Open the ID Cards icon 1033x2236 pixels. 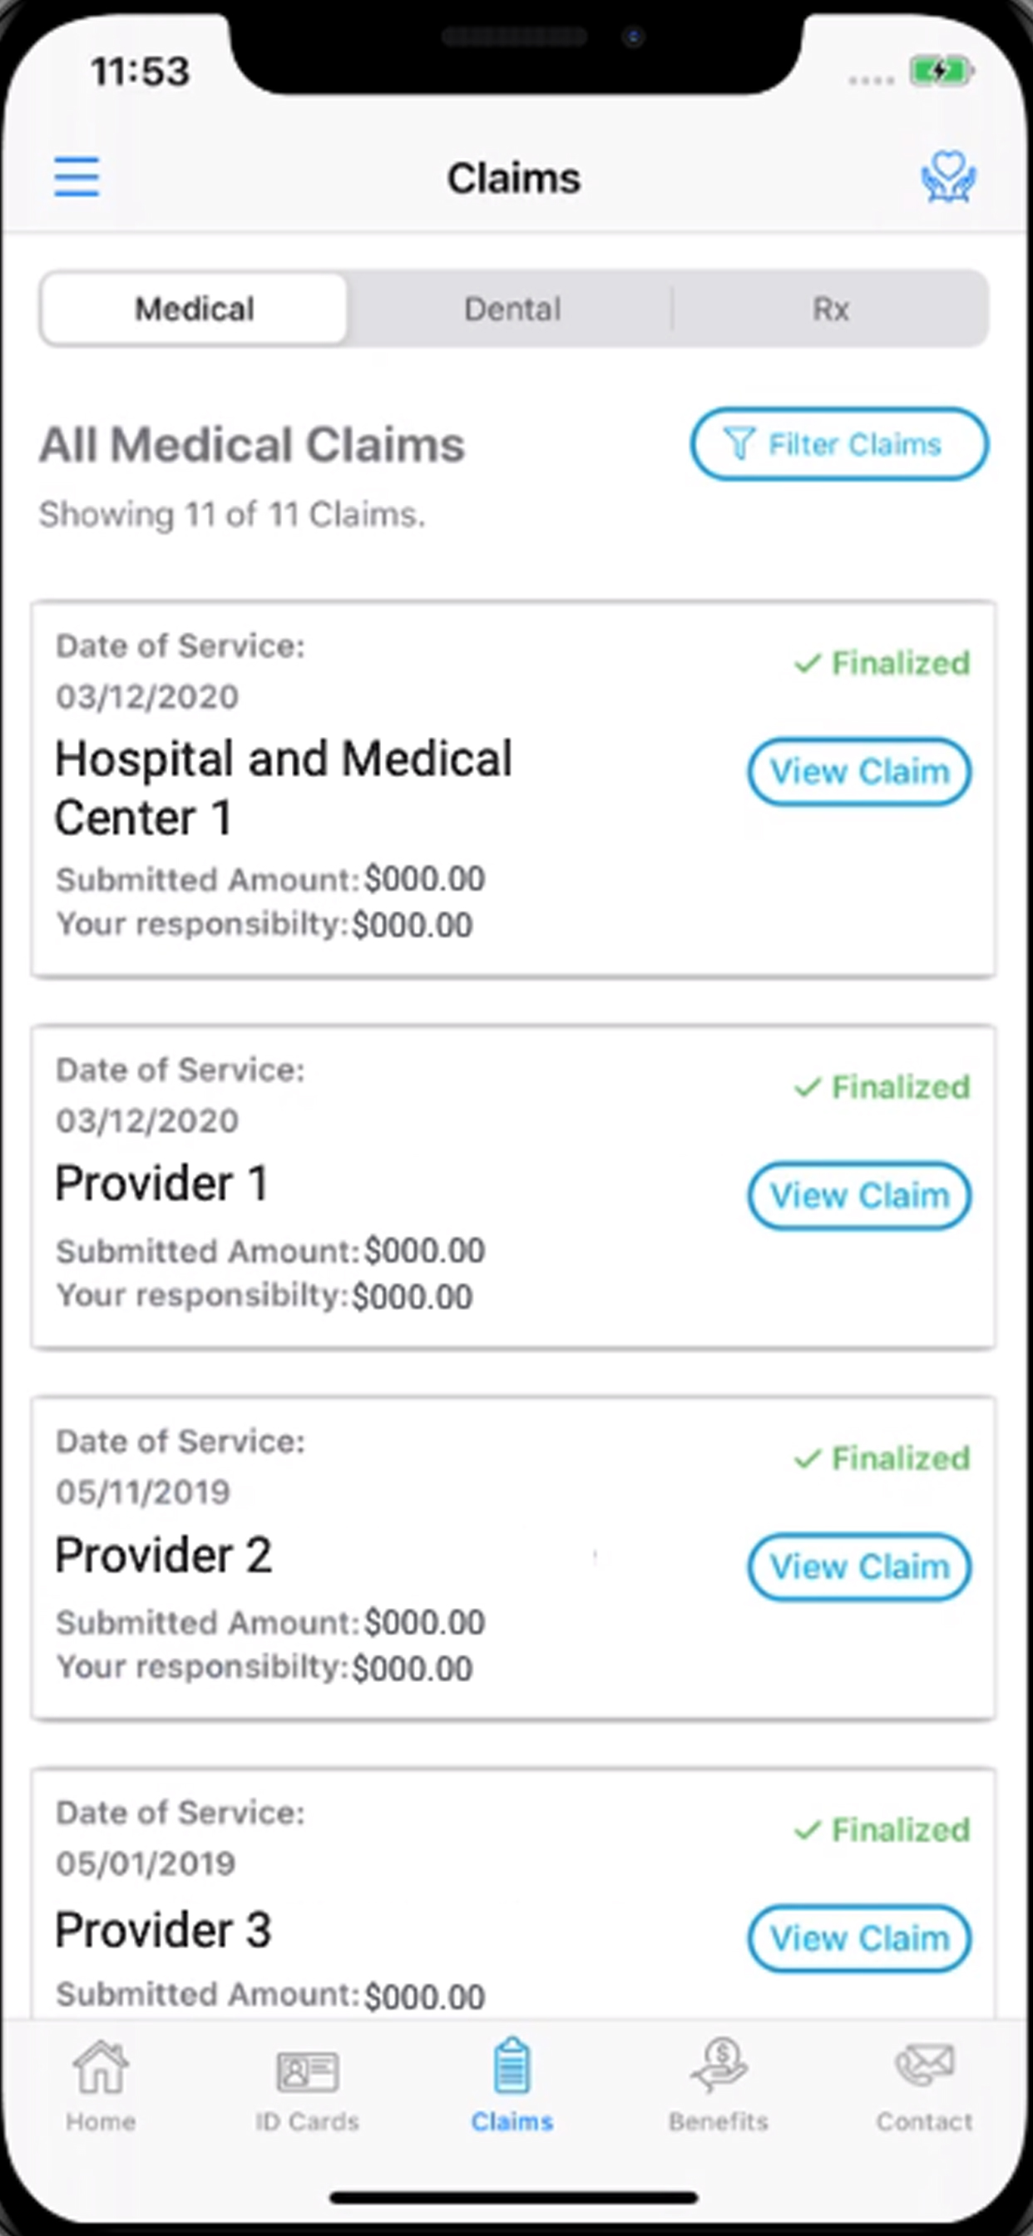pos(307,2071)
